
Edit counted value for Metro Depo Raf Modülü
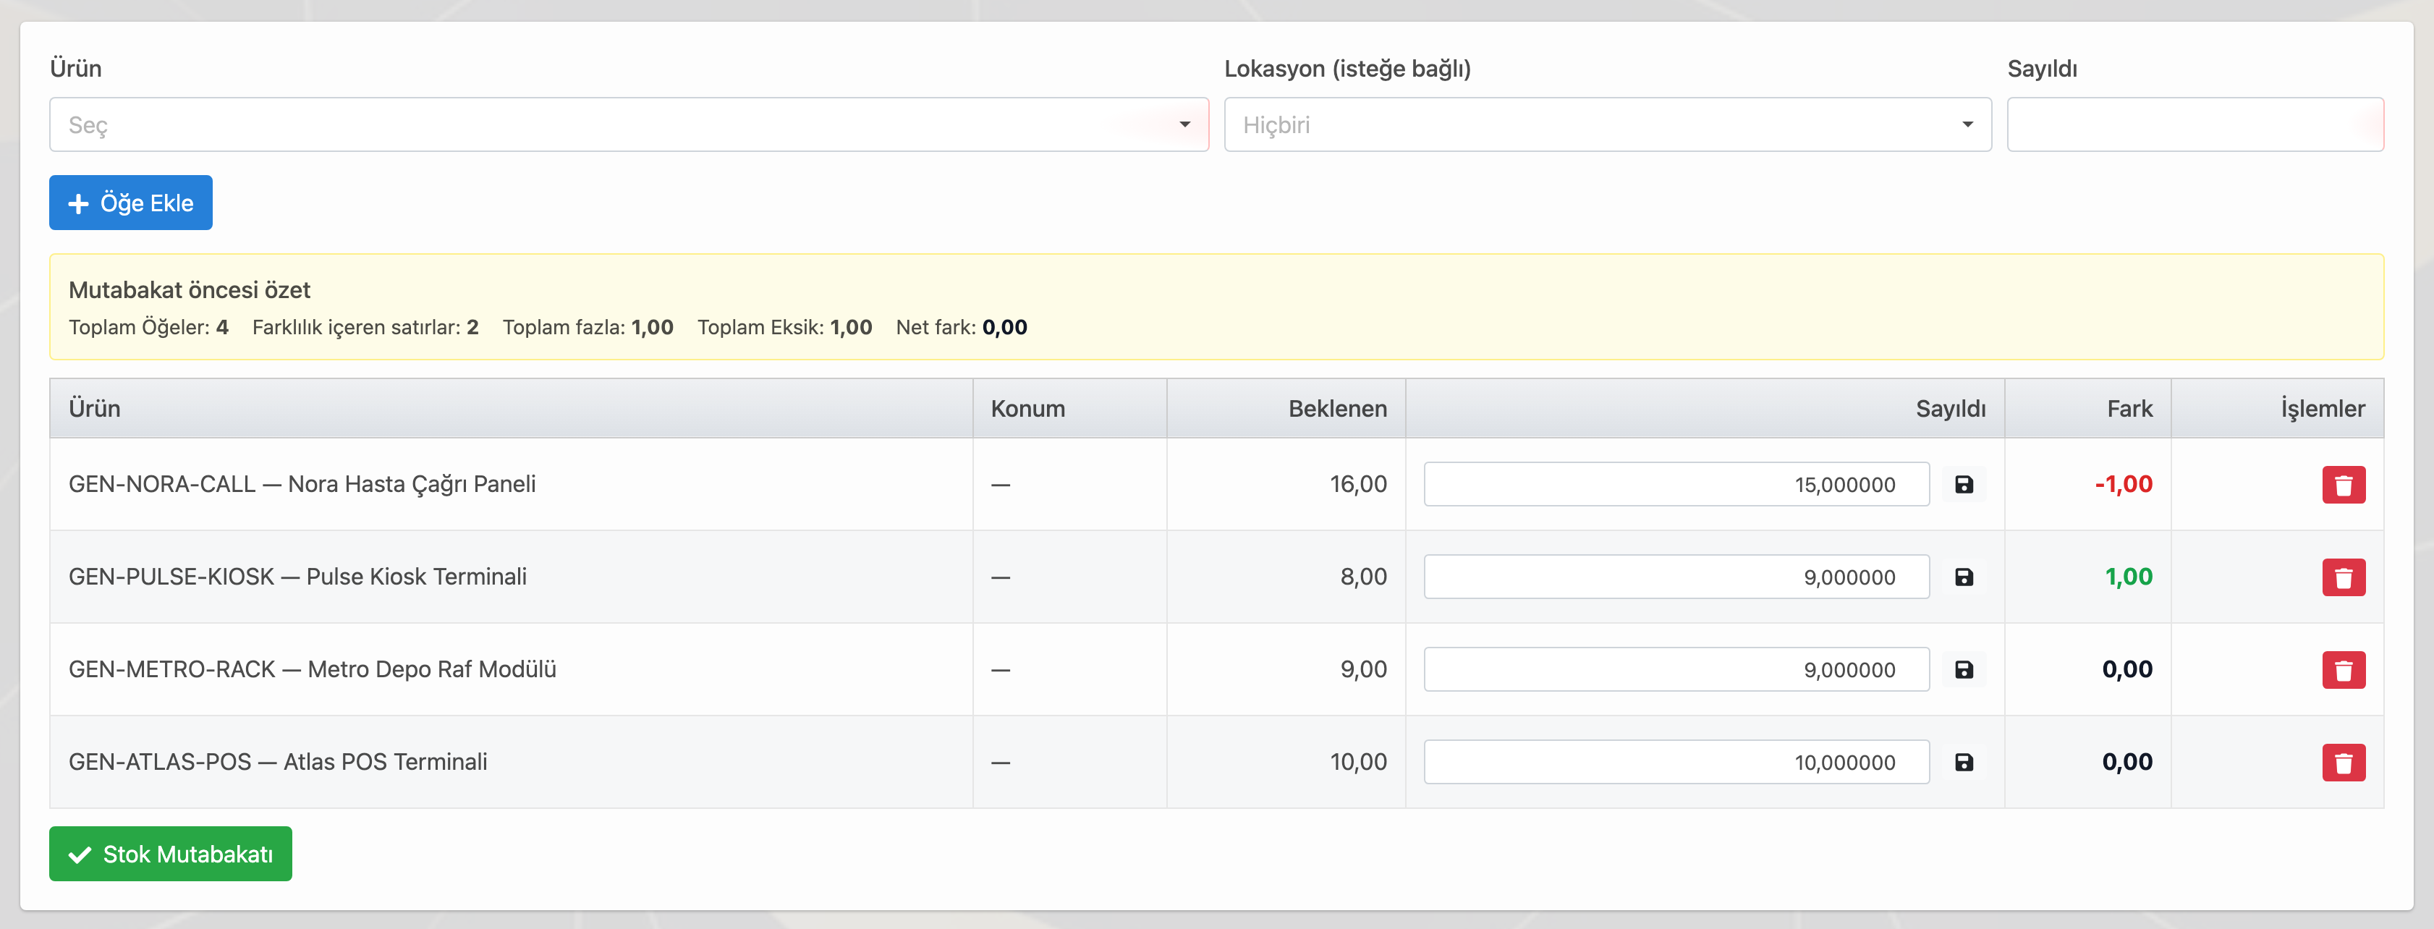[1676, 670]
